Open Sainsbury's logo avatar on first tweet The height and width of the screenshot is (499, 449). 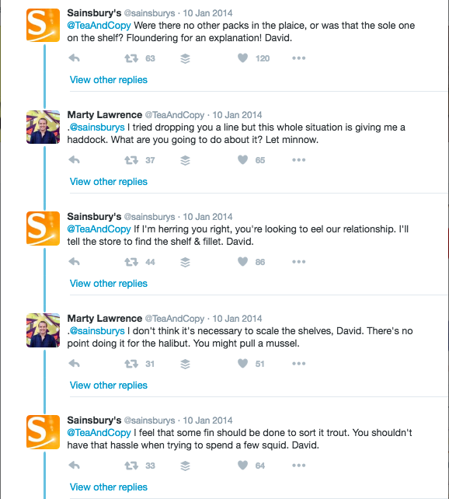click(43, 25)
